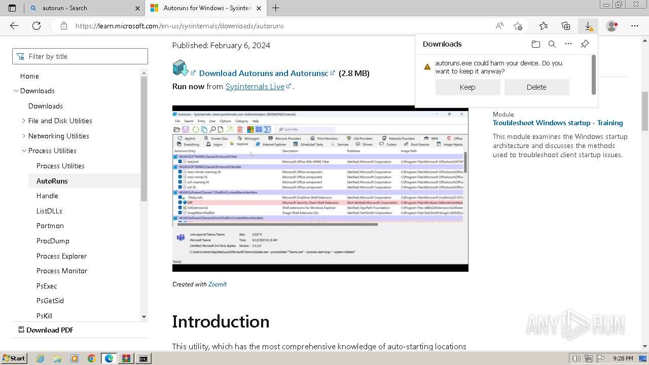
Task: Click sidebar scrollbar down arrow
Action: (x=144, y=317)
